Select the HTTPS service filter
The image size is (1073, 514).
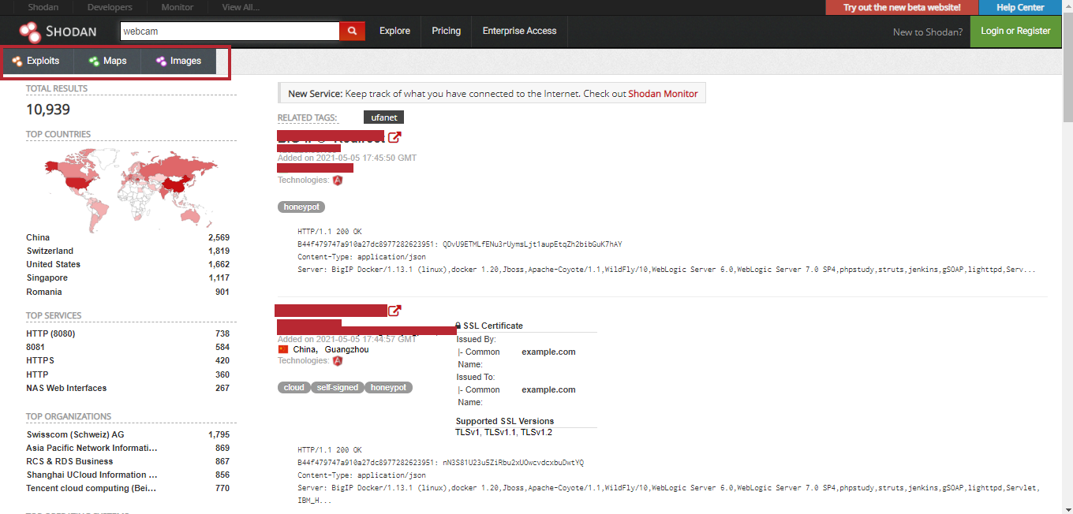tap(40, 360)
